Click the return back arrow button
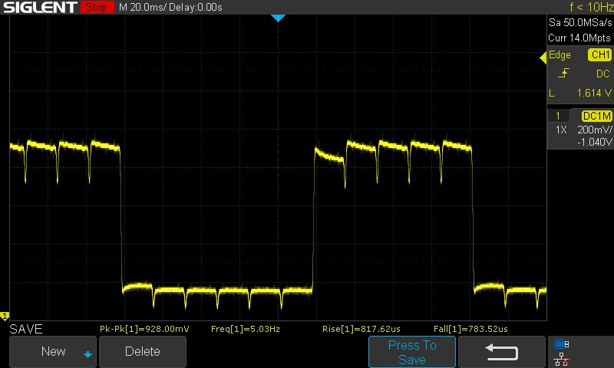 point(502,352)
